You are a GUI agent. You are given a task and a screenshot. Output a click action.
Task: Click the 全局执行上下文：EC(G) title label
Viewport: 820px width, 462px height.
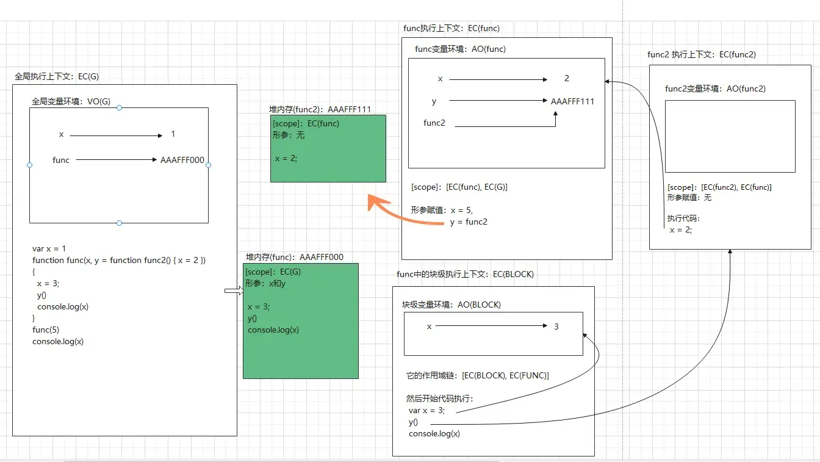(x=57, y=76)
